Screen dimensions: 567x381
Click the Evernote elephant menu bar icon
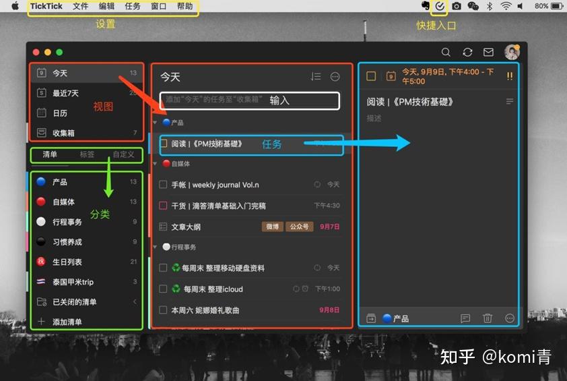426,6
